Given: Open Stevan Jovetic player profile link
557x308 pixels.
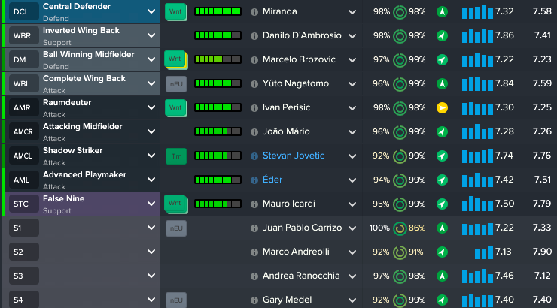Looking at the screenshot, I should click(294, 156).
